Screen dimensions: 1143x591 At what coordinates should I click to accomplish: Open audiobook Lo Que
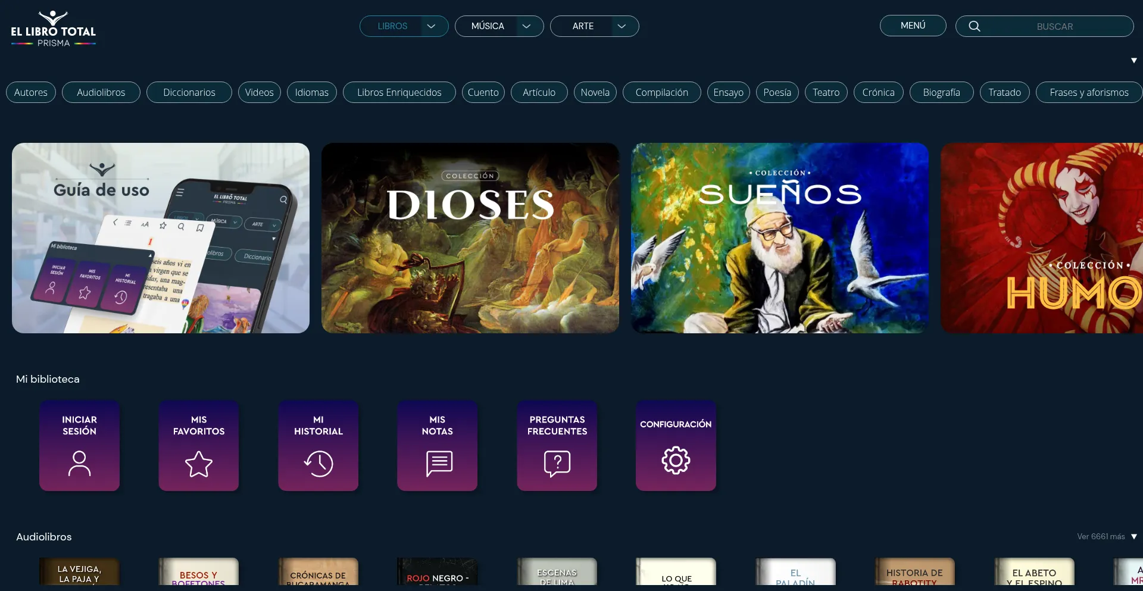pos(676,572)
